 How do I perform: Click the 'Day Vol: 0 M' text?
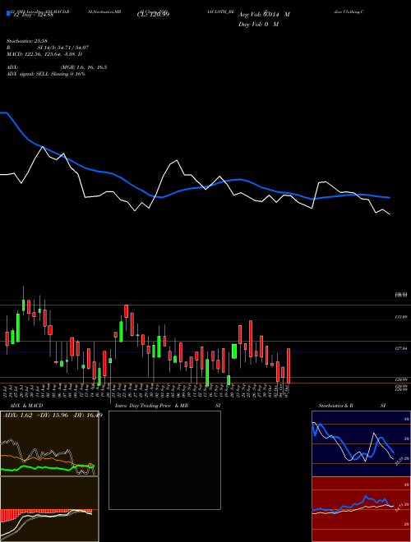(258, 25)
